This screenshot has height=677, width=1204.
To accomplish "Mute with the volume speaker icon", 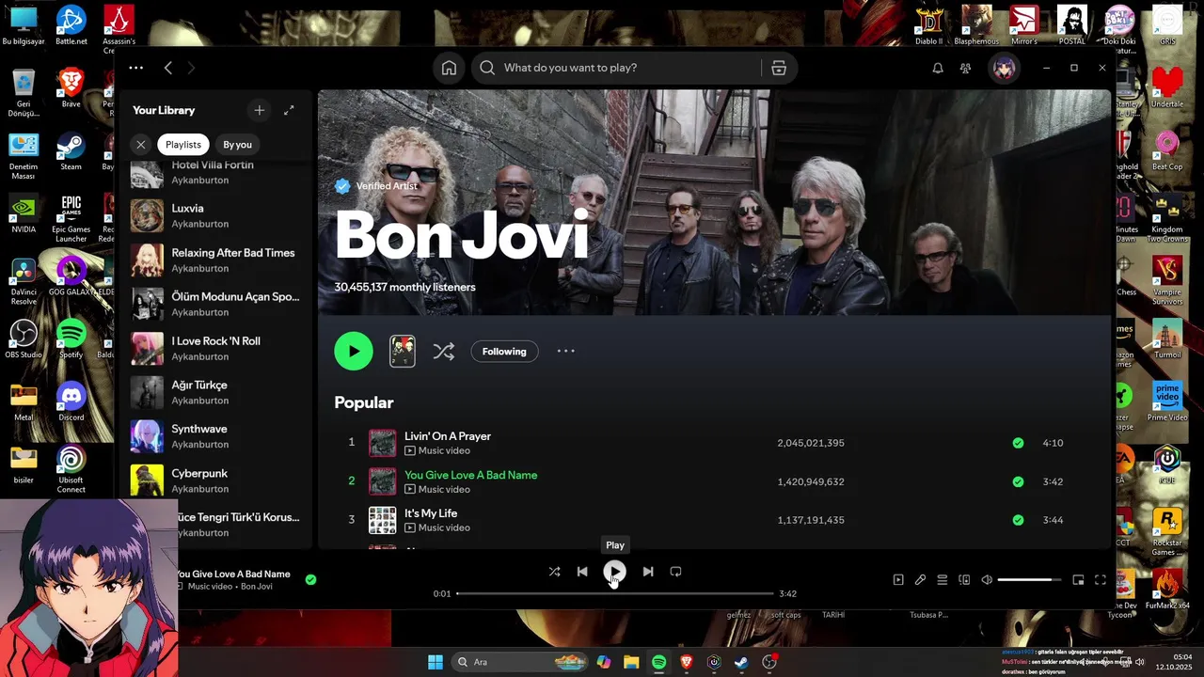I will 987,580.
